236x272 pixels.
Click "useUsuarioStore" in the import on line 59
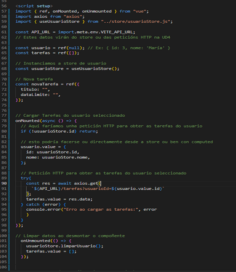click(x=59, y=21)
